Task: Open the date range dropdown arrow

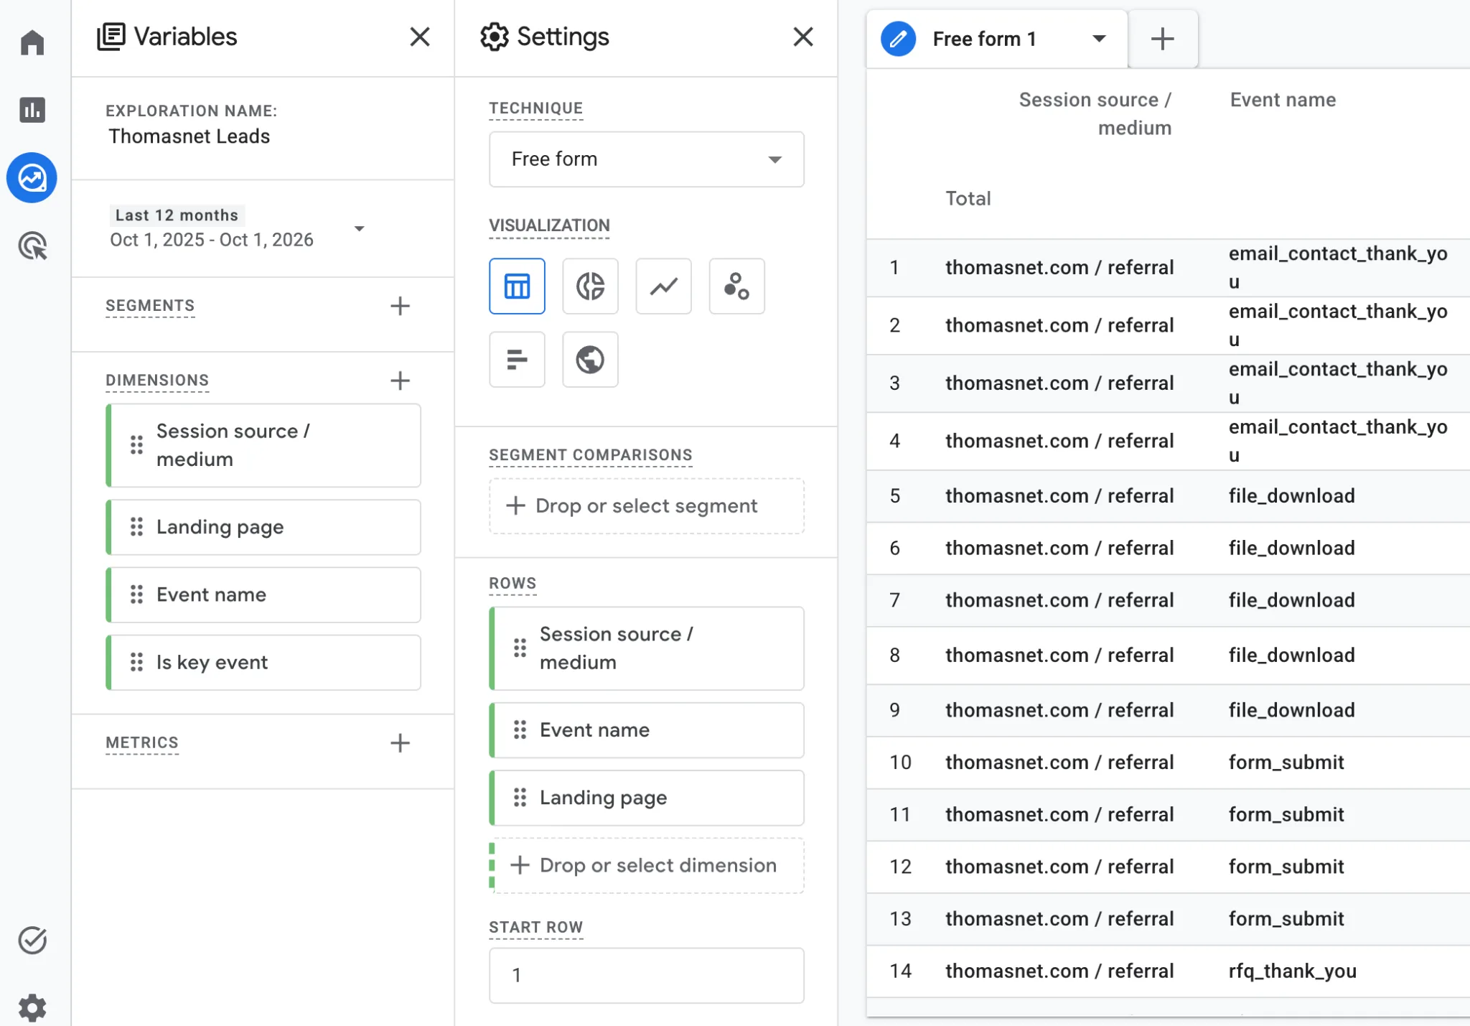Action: pos(360,228)
